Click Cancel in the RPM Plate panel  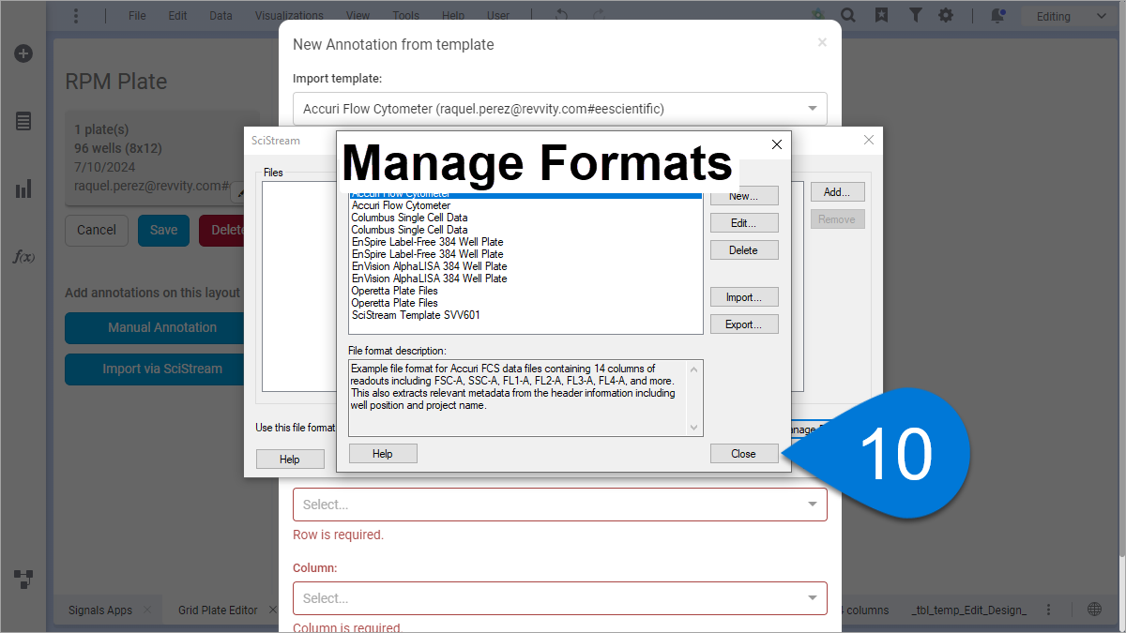[x=97, y=231]
